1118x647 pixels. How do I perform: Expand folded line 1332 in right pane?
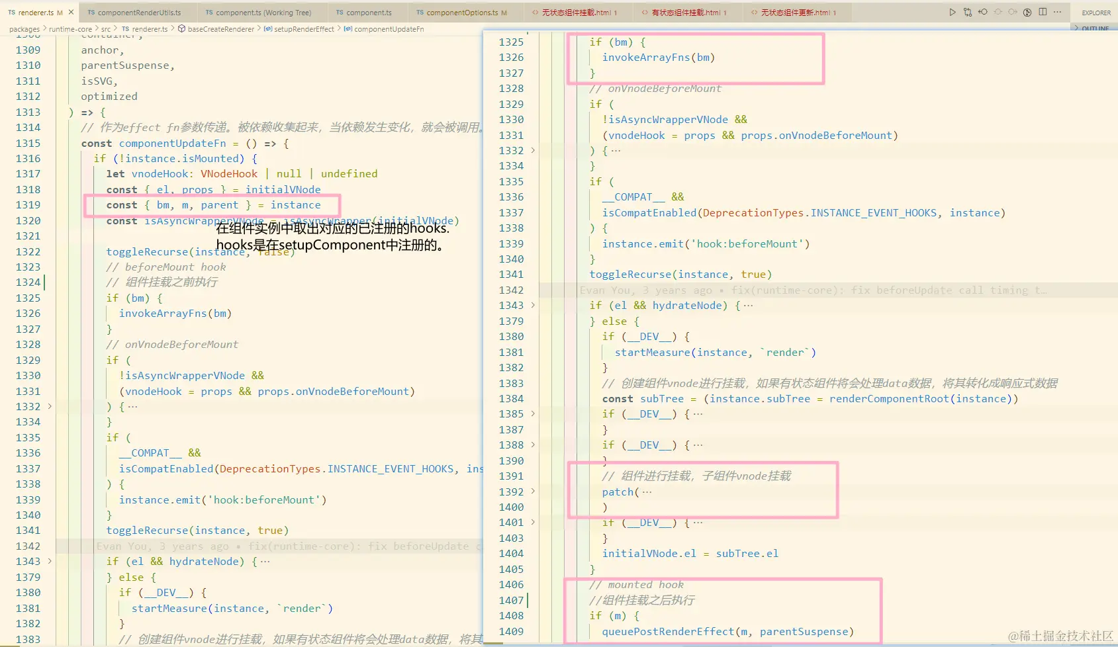coord(533,150)
